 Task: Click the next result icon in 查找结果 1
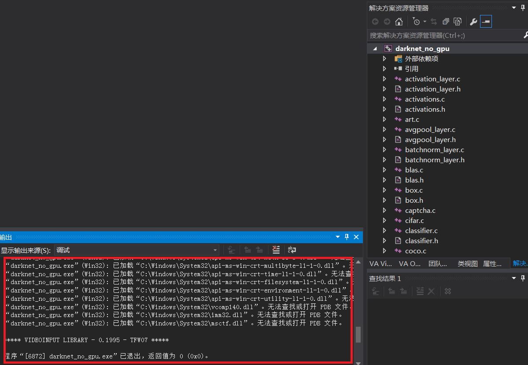coord(403,291)
